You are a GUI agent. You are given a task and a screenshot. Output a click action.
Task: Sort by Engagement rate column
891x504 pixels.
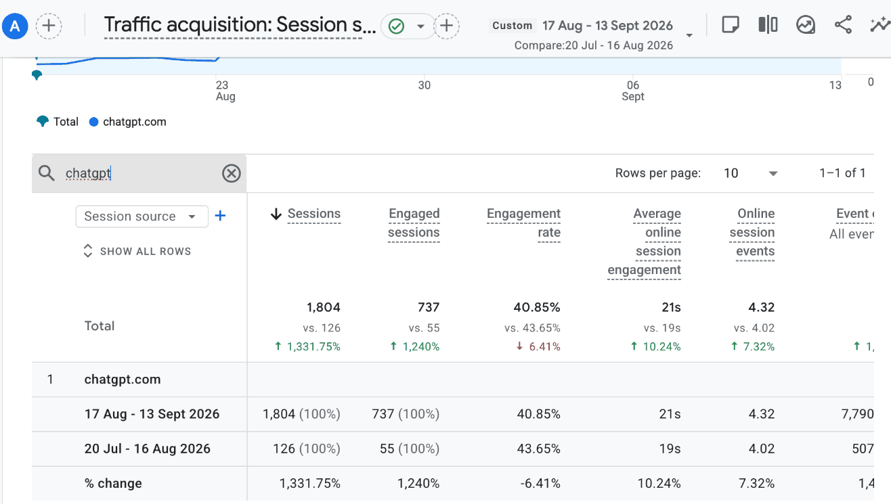(523, 223)
